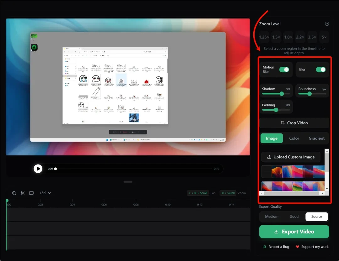Image resolution: width=339 pixels, height=261 pixels.
Task: Click the 0:15 duration label
Action: [x=216, y=169]
